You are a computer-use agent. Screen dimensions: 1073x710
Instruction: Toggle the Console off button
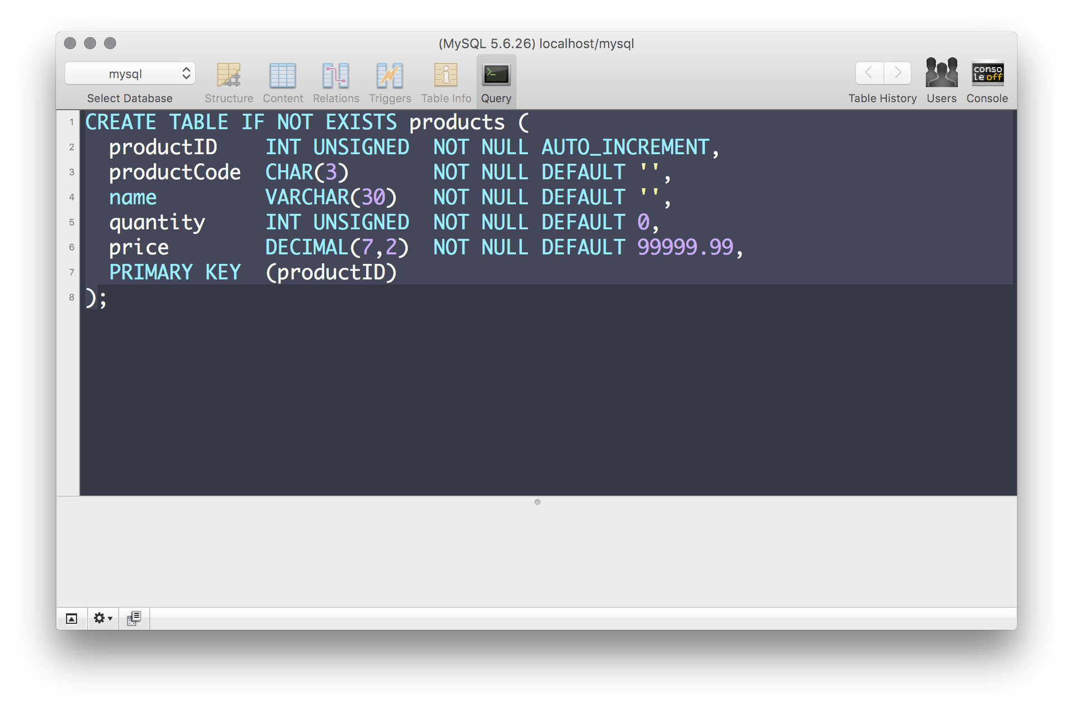point(987,74)
